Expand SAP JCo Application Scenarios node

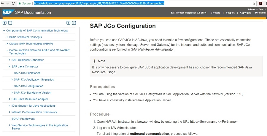(12, 79)
